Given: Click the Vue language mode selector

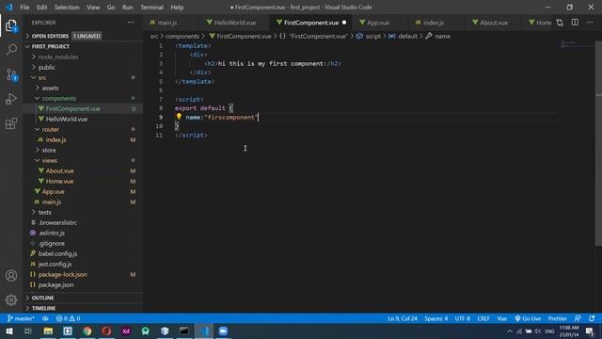Looking at the screenshot, I should (x=501, y=318).
